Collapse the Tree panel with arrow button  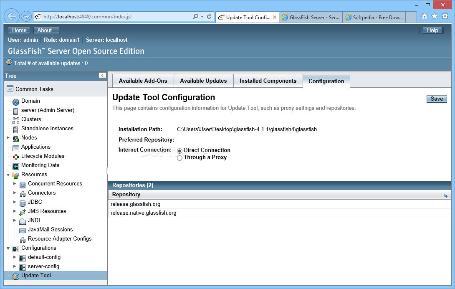tap(102, 76)
